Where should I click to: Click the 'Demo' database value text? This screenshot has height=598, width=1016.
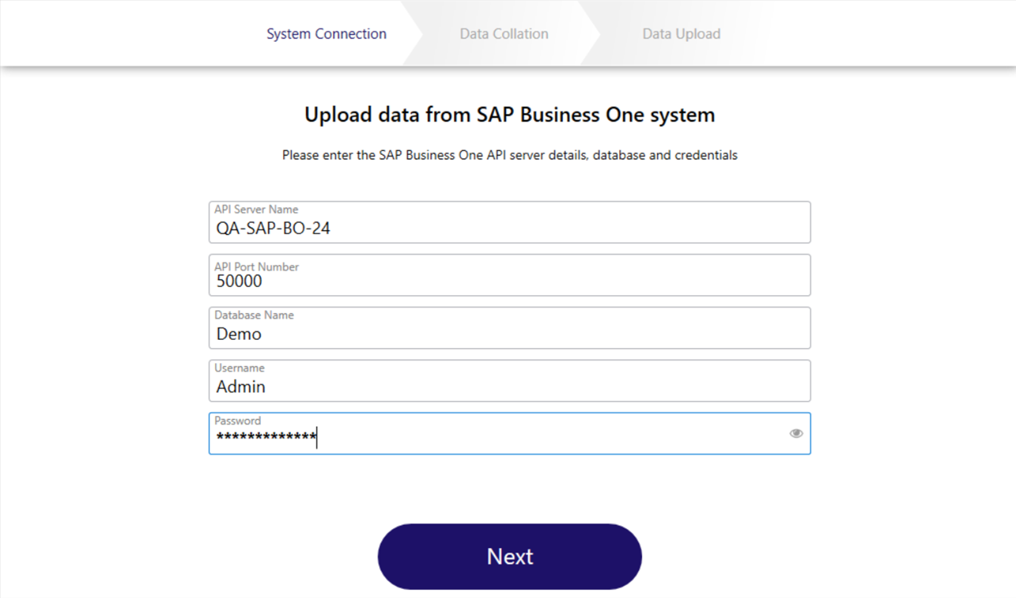tap(239, 335)
